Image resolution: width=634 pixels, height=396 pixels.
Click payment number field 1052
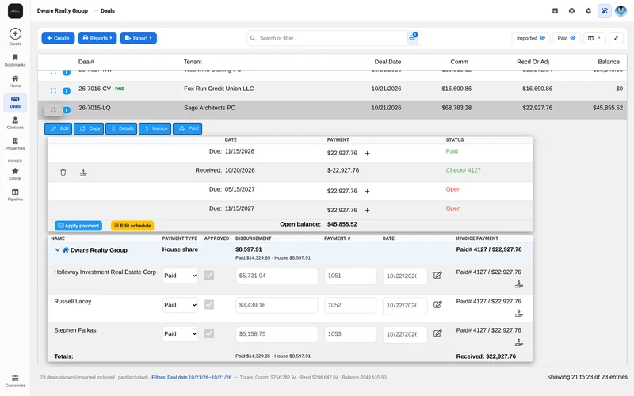[350, 305]
